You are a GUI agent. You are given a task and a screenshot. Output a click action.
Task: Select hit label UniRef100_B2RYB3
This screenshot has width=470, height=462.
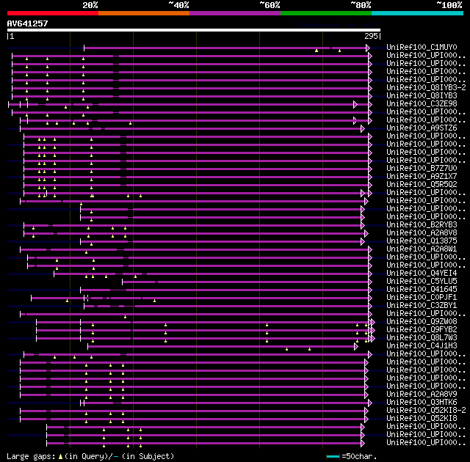[x=422, y=225]
